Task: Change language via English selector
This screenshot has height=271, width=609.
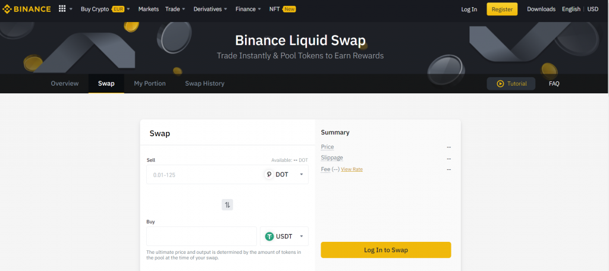Action: (x=571, y=9)
